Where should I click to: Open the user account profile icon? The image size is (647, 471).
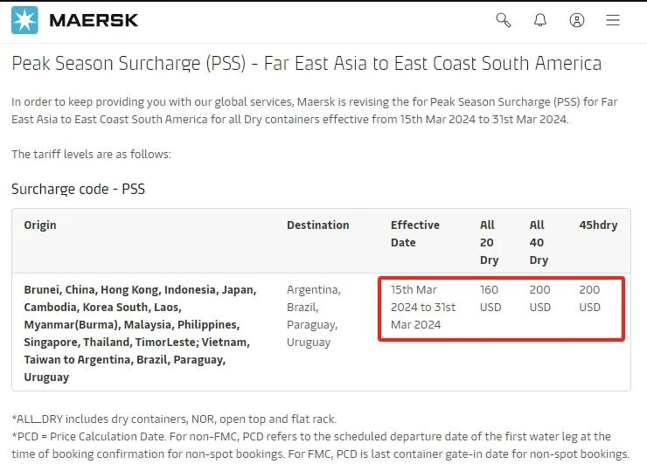point(577,20)
